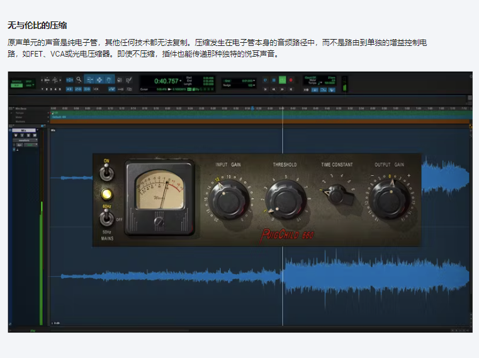Select the Grid edit mode button
The image size is (479, 358).
(30, 86)
